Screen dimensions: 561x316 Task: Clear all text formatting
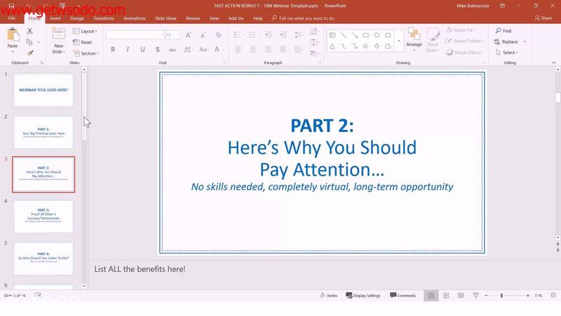[218, 34]
